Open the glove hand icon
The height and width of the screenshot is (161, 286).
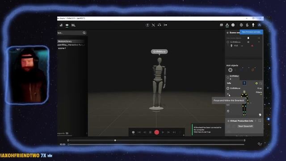pos(247,25)
